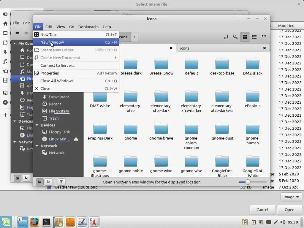304x228 pixels.
Task: Open Properties from the File menu
Action: [x=76, y=73]
